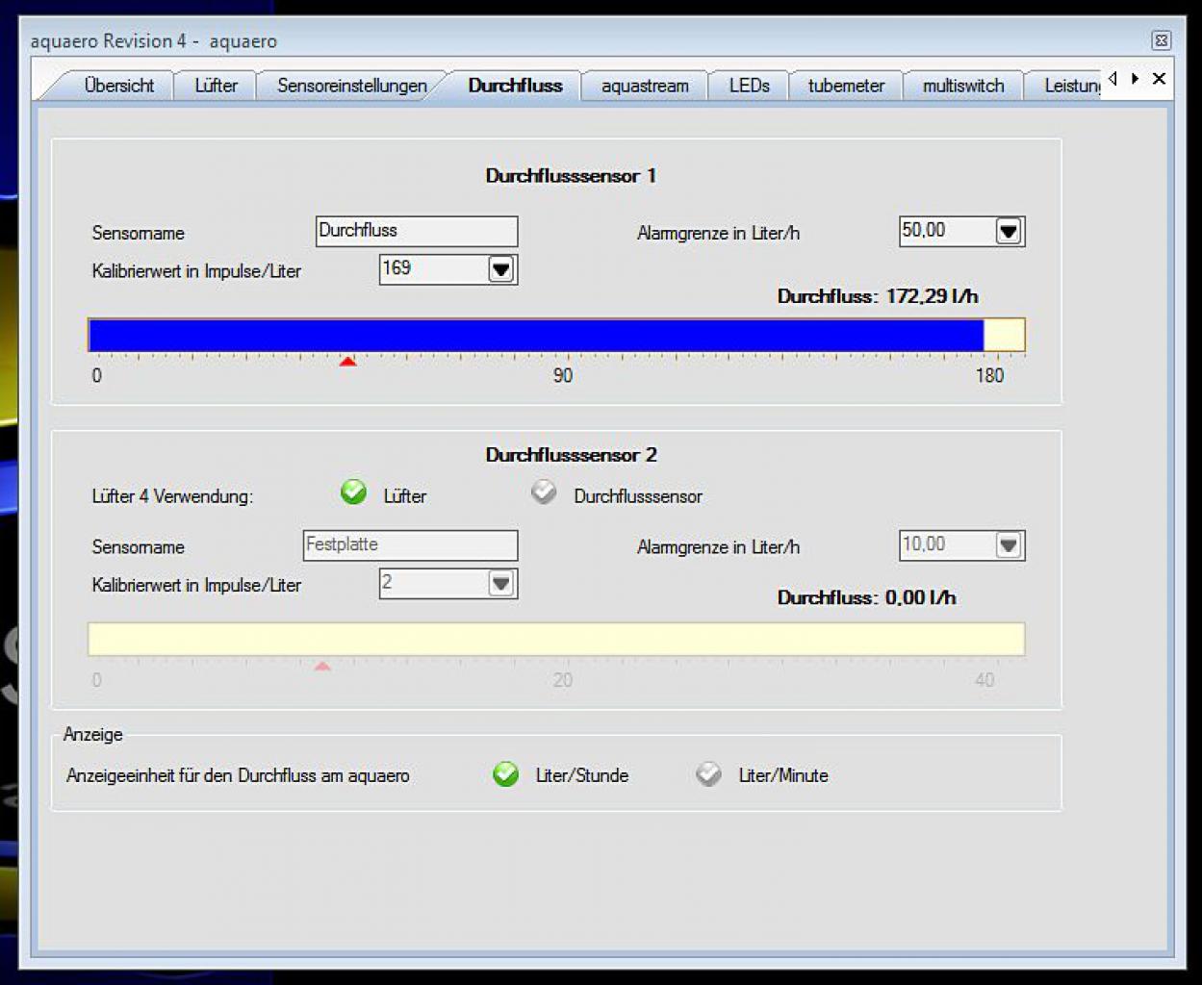1202x985 pixels.
Task: Click the Sensorname field containing Durchfluss
Action: [x=417, y=231]
